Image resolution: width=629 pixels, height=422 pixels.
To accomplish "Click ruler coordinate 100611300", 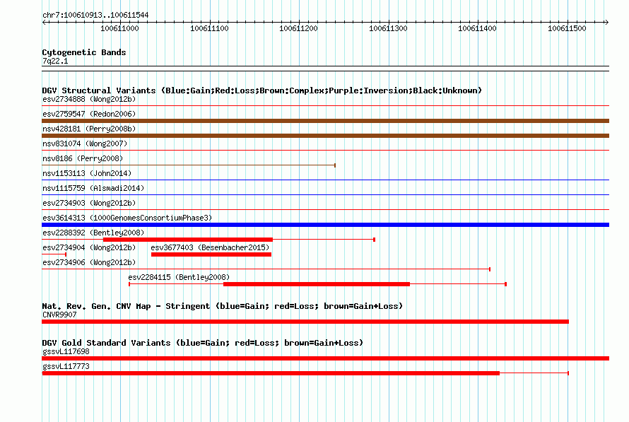I will (x=388, y=28).
